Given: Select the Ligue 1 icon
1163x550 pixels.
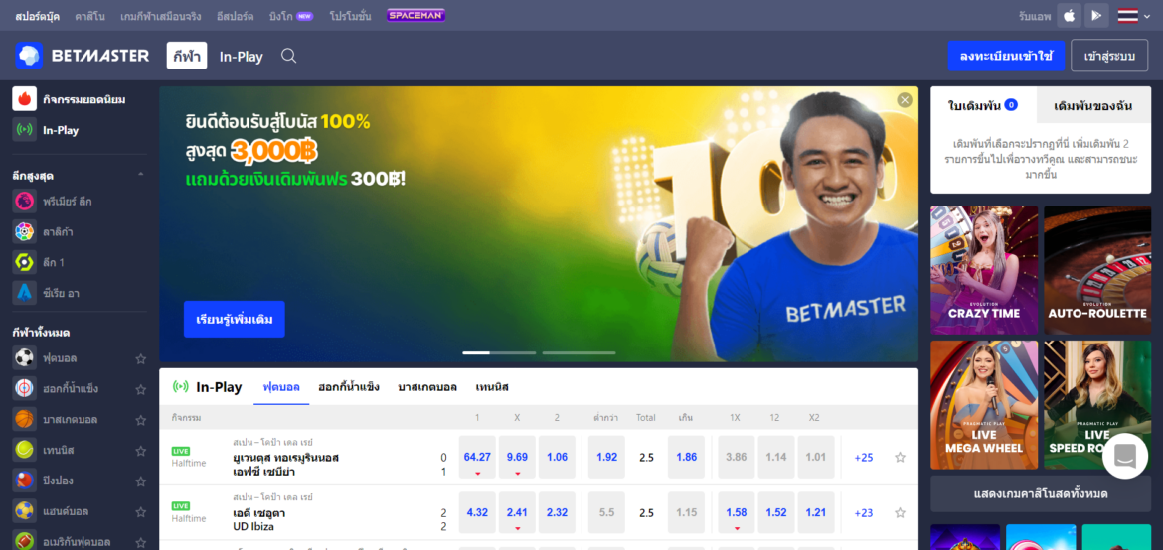Looking at the screenshot, I should [x=25, y=262].
